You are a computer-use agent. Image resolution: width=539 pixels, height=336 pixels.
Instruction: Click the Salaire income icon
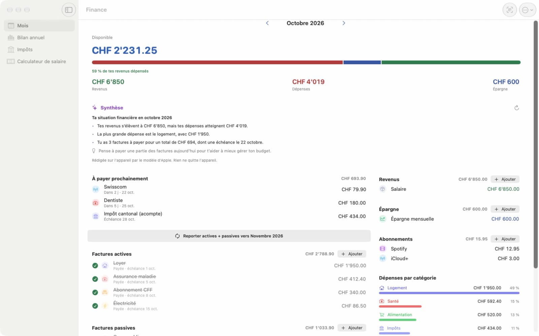coord(382,189)
